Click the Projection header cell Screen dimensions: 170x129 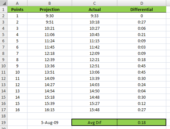50,9
